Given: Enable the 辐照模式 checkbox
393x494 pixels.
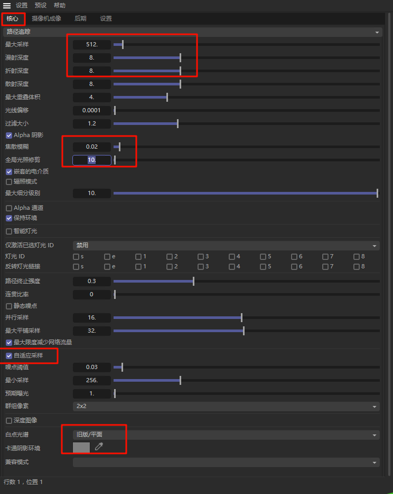Looking at the screenshot, I should pyautogui.click(x=9, y=182).
